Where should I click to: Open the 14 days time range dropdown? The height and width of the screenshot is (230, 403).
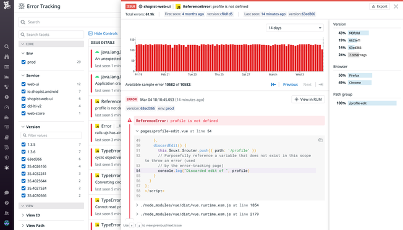[x=295, y=28]
